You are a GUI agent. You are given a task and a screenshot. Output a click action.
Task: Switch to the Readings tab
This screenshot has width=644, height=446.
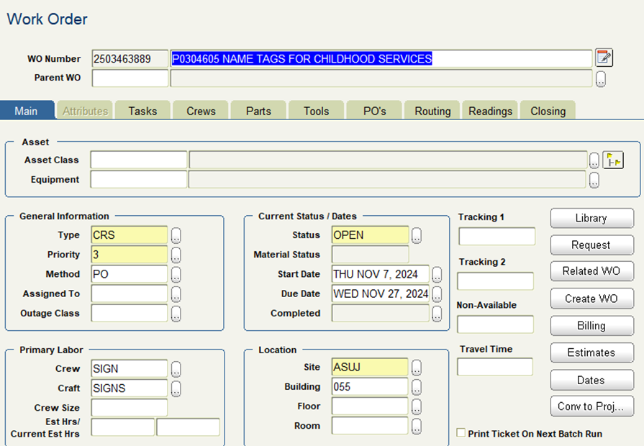click(490, 111)
